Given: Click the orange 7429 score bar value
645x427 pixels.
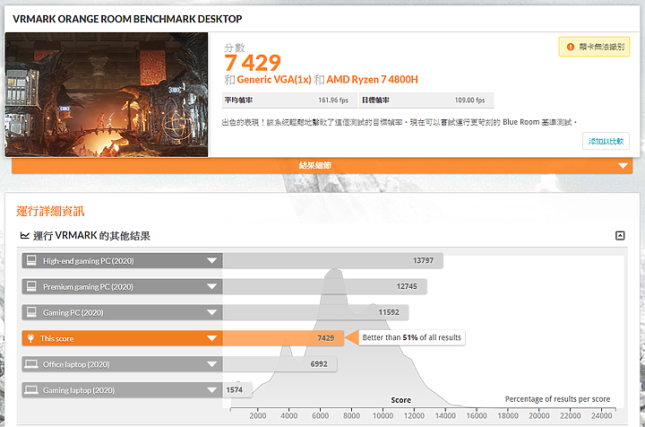Looking at the screenshot, I should (325, 338).
